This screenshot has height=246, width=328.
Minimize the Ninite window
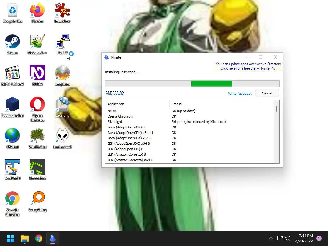[x=246, y=57]
